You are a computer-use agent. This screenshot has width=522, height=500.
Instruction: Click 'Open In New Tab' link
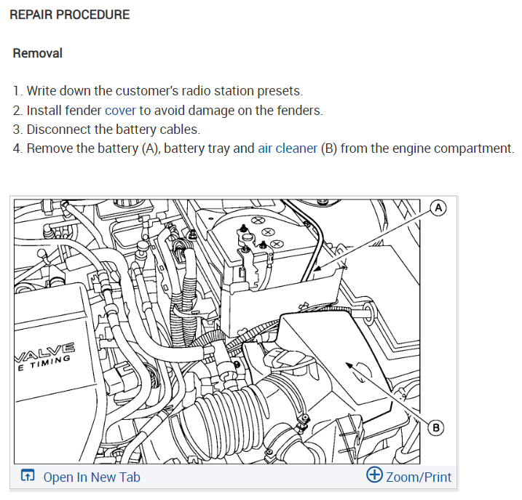point(92,477)
